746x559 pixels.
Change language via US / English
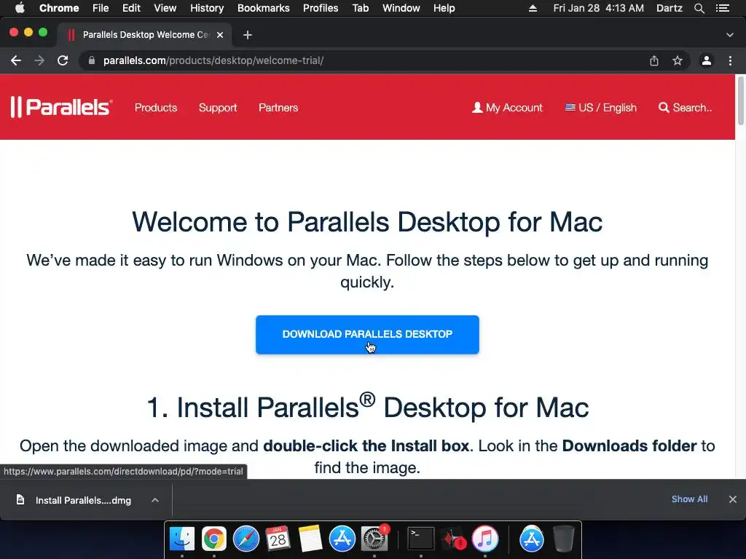[x=600, y=108]
